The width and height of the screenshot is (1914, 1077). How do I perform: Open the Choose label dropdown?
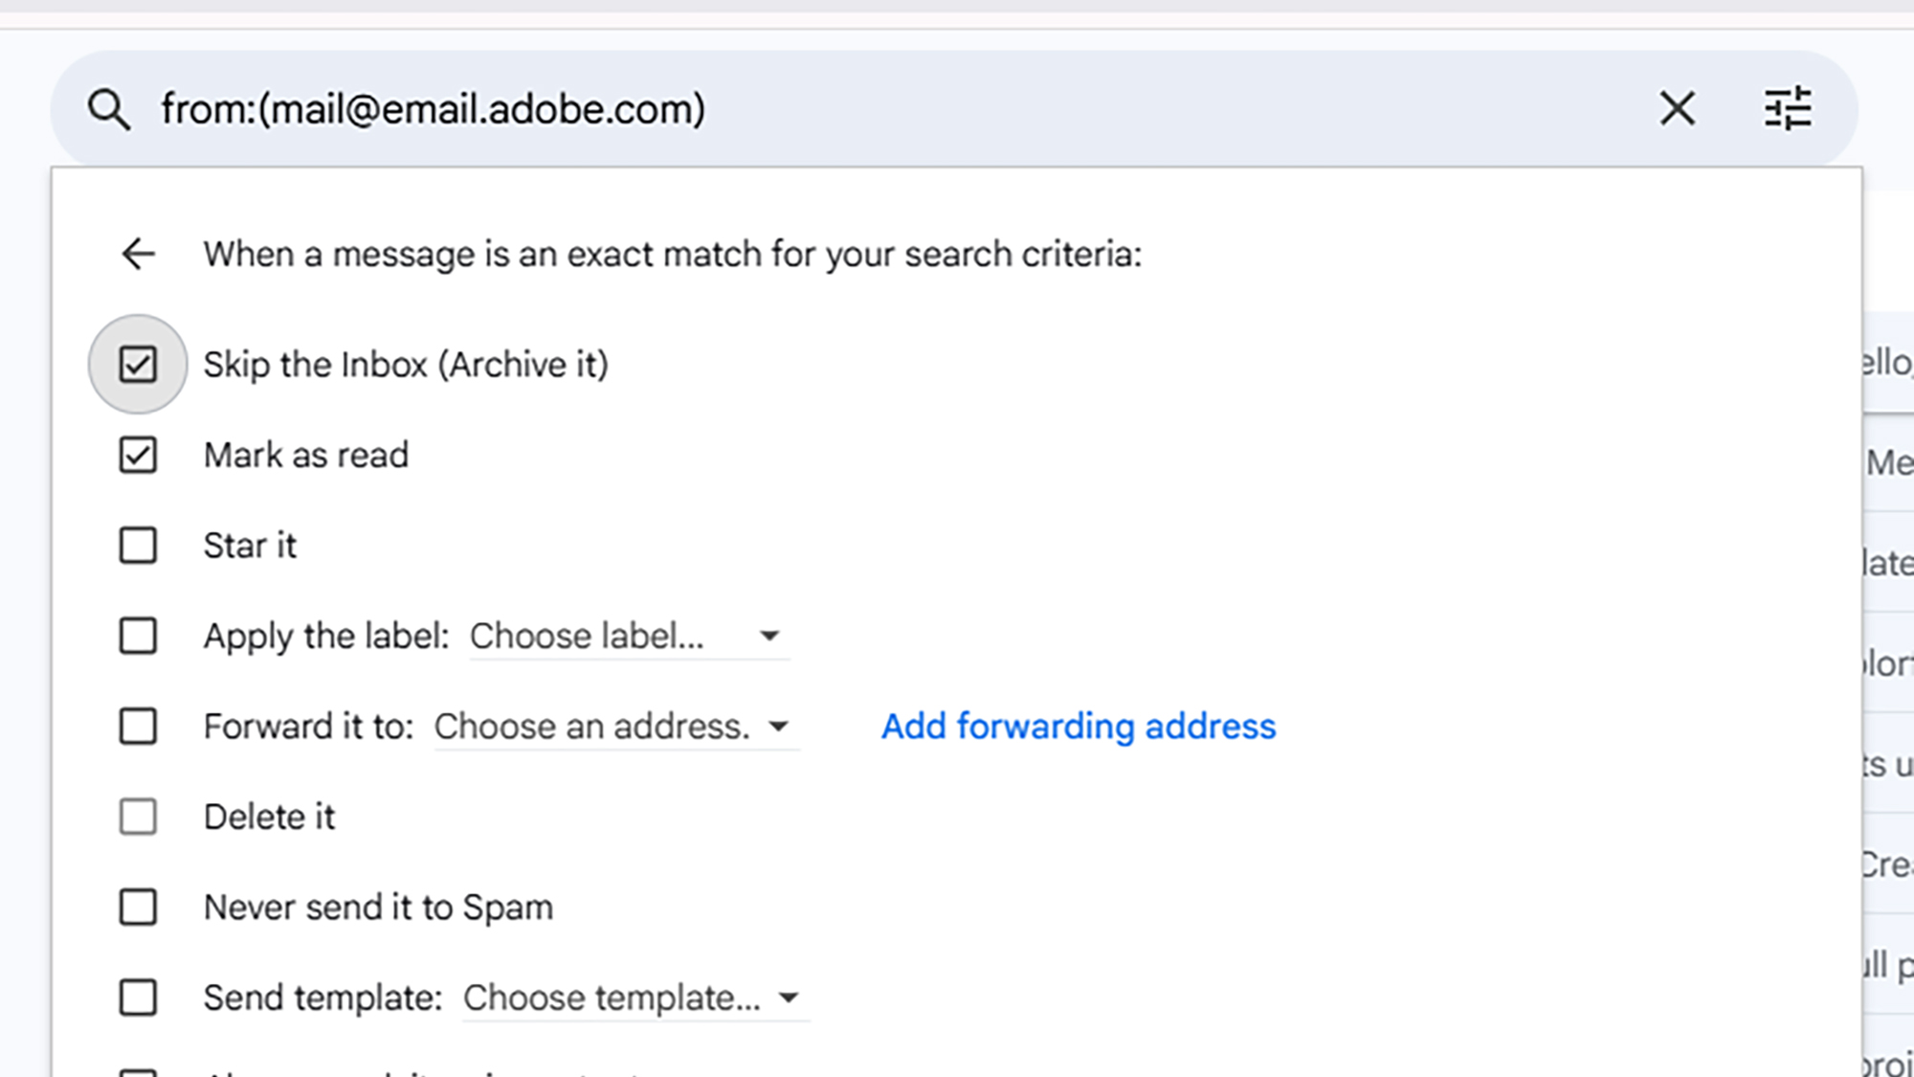tap(627, 636)
